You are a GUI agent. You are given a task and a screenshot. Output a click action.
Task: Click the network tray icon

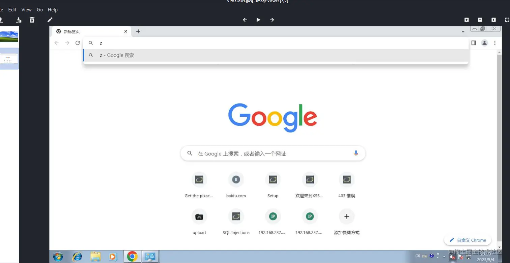[469, 257]
